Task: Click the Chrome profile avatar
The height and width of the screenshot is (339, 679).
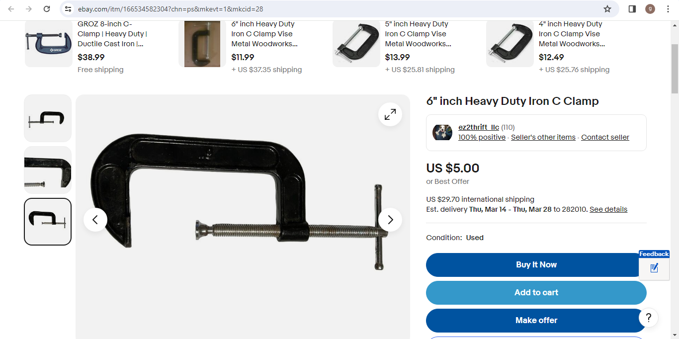Action: (650, 9)
